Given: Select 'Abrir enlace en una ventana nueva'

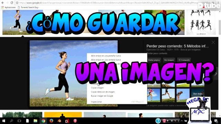Looking at the screenshot, I should pos(106,60).
